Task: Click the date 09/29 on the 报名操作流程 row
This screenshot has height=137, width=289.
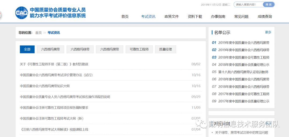Action: (196, 97)
